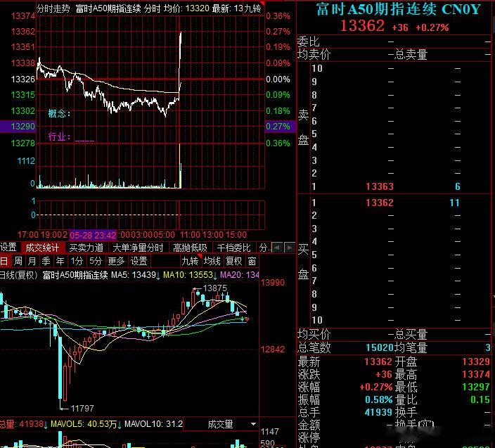Click the highlighted time marker 05-28 23:42
495x448 pixels.
[93, 235]
